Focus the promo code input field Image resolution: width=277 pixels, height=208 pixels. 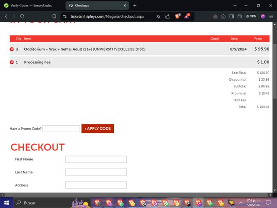click(61, 129)
